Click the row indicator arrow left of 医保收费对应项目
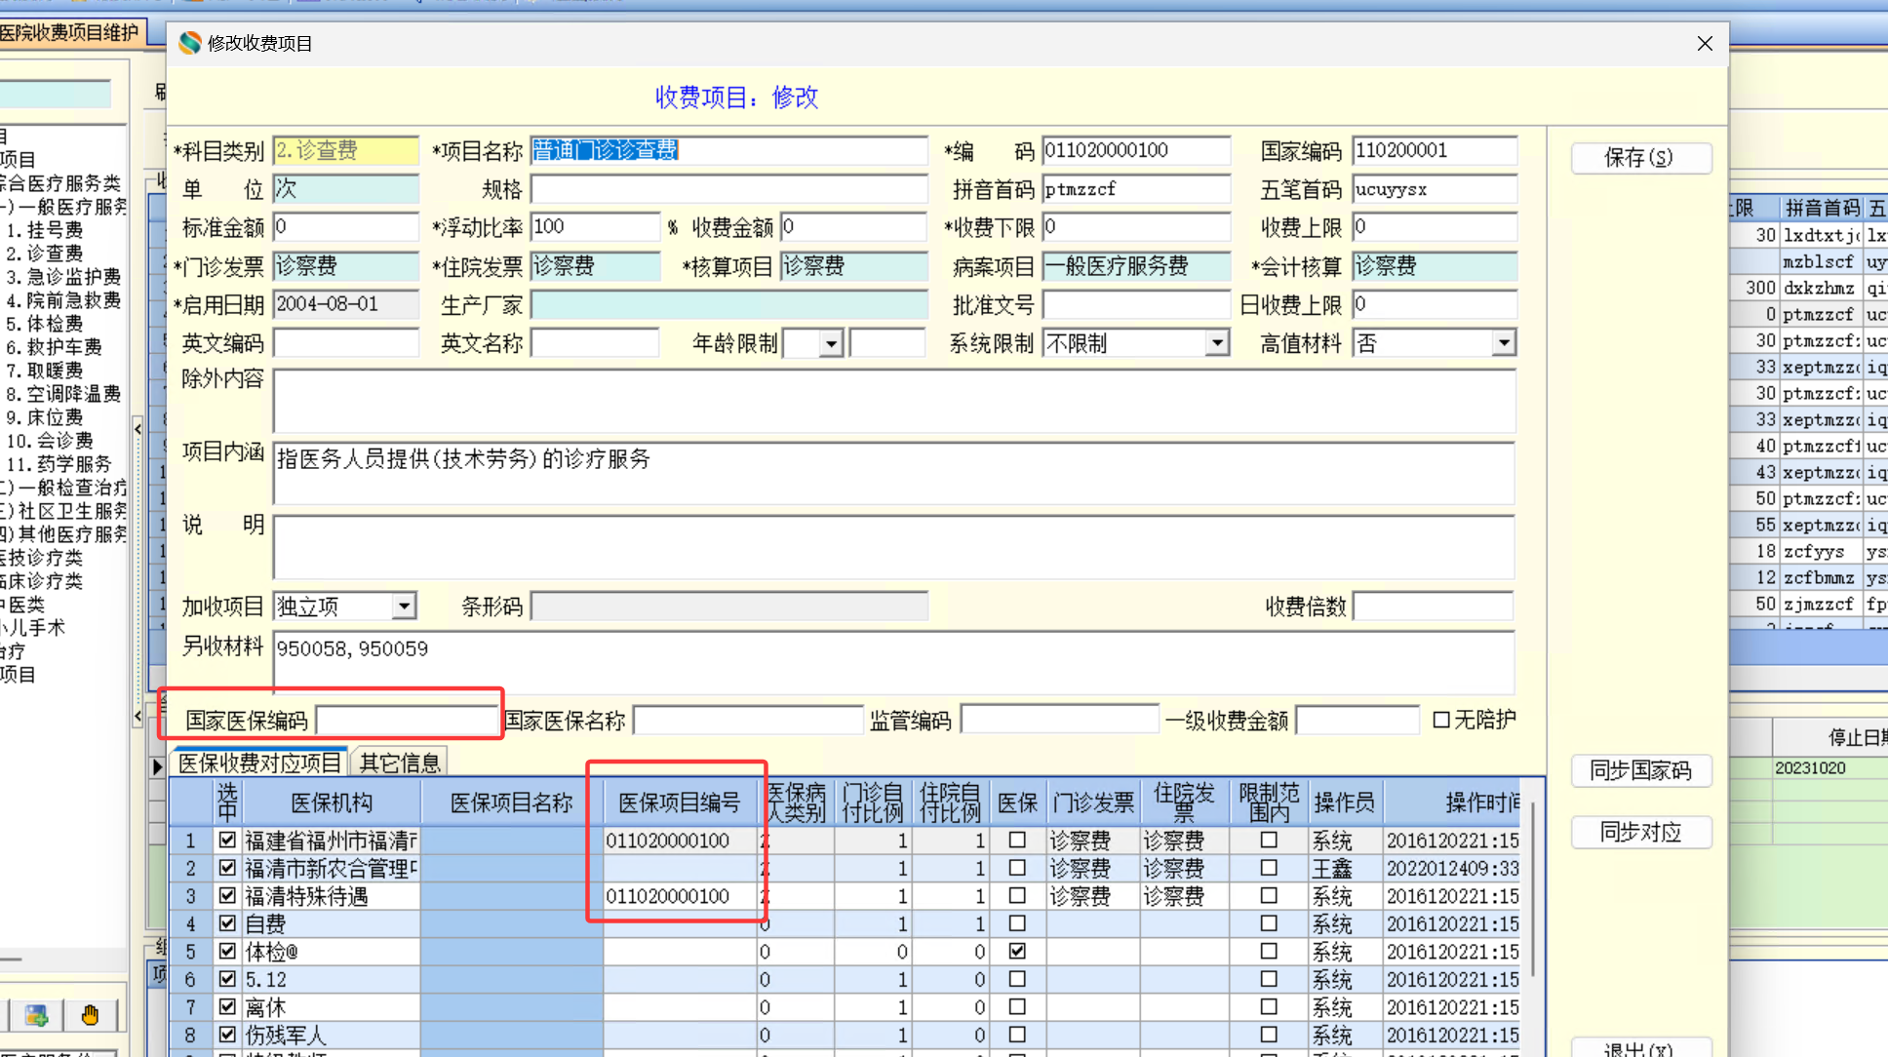Screen dimensions: 1888x1057 [x=157, y=766]
